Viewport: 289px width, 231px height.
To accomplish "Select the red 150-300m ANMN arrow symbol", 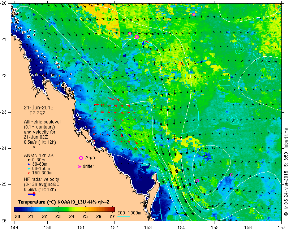I will [29, 173].
